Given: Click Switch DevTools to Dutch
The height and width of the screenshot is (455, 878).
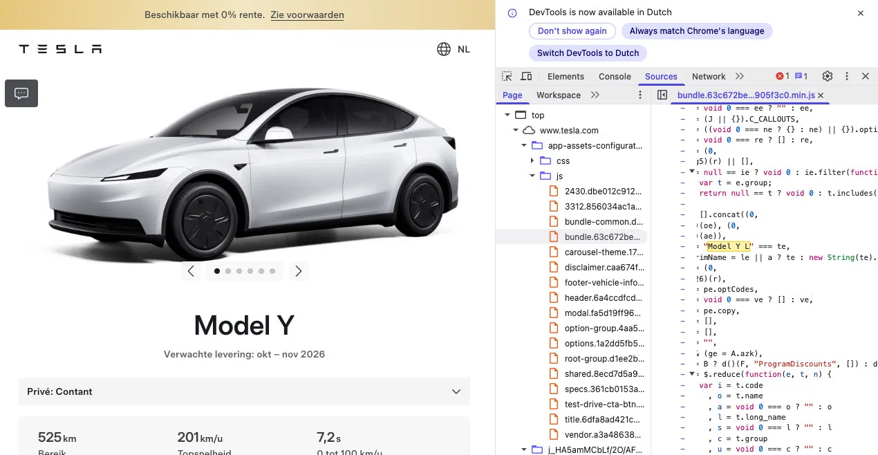Looking at the screenshot, I should [588, 53].
